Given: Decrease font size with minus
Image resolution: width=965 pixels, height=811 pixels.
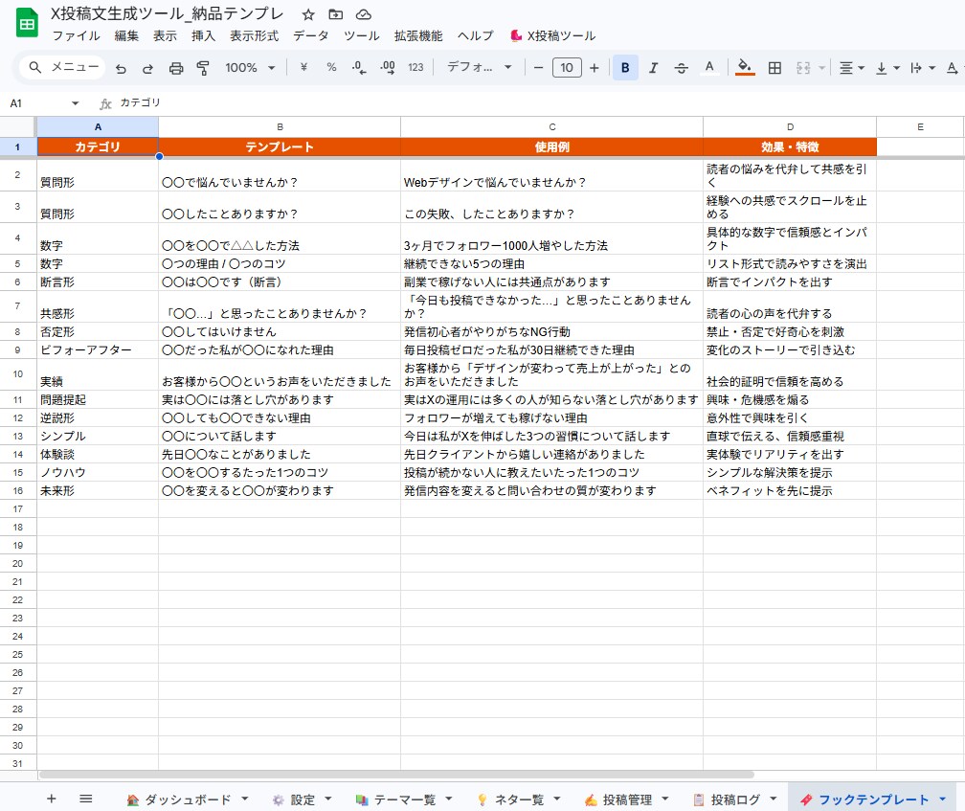Looking at the screenshot, I should point(538,68).
